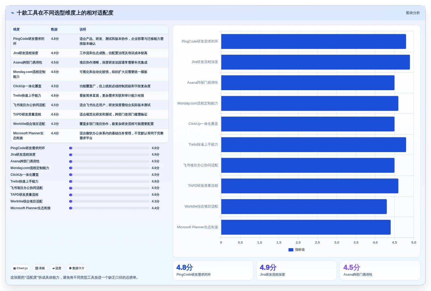Click table cell Worktile综合项目适配
This screenshot has height=291, width=431.
point(29,124)
